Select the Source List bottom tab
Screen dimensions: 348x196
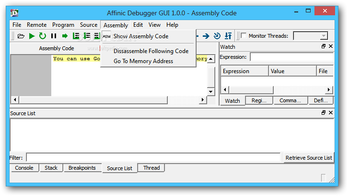(x=120, y=168)
